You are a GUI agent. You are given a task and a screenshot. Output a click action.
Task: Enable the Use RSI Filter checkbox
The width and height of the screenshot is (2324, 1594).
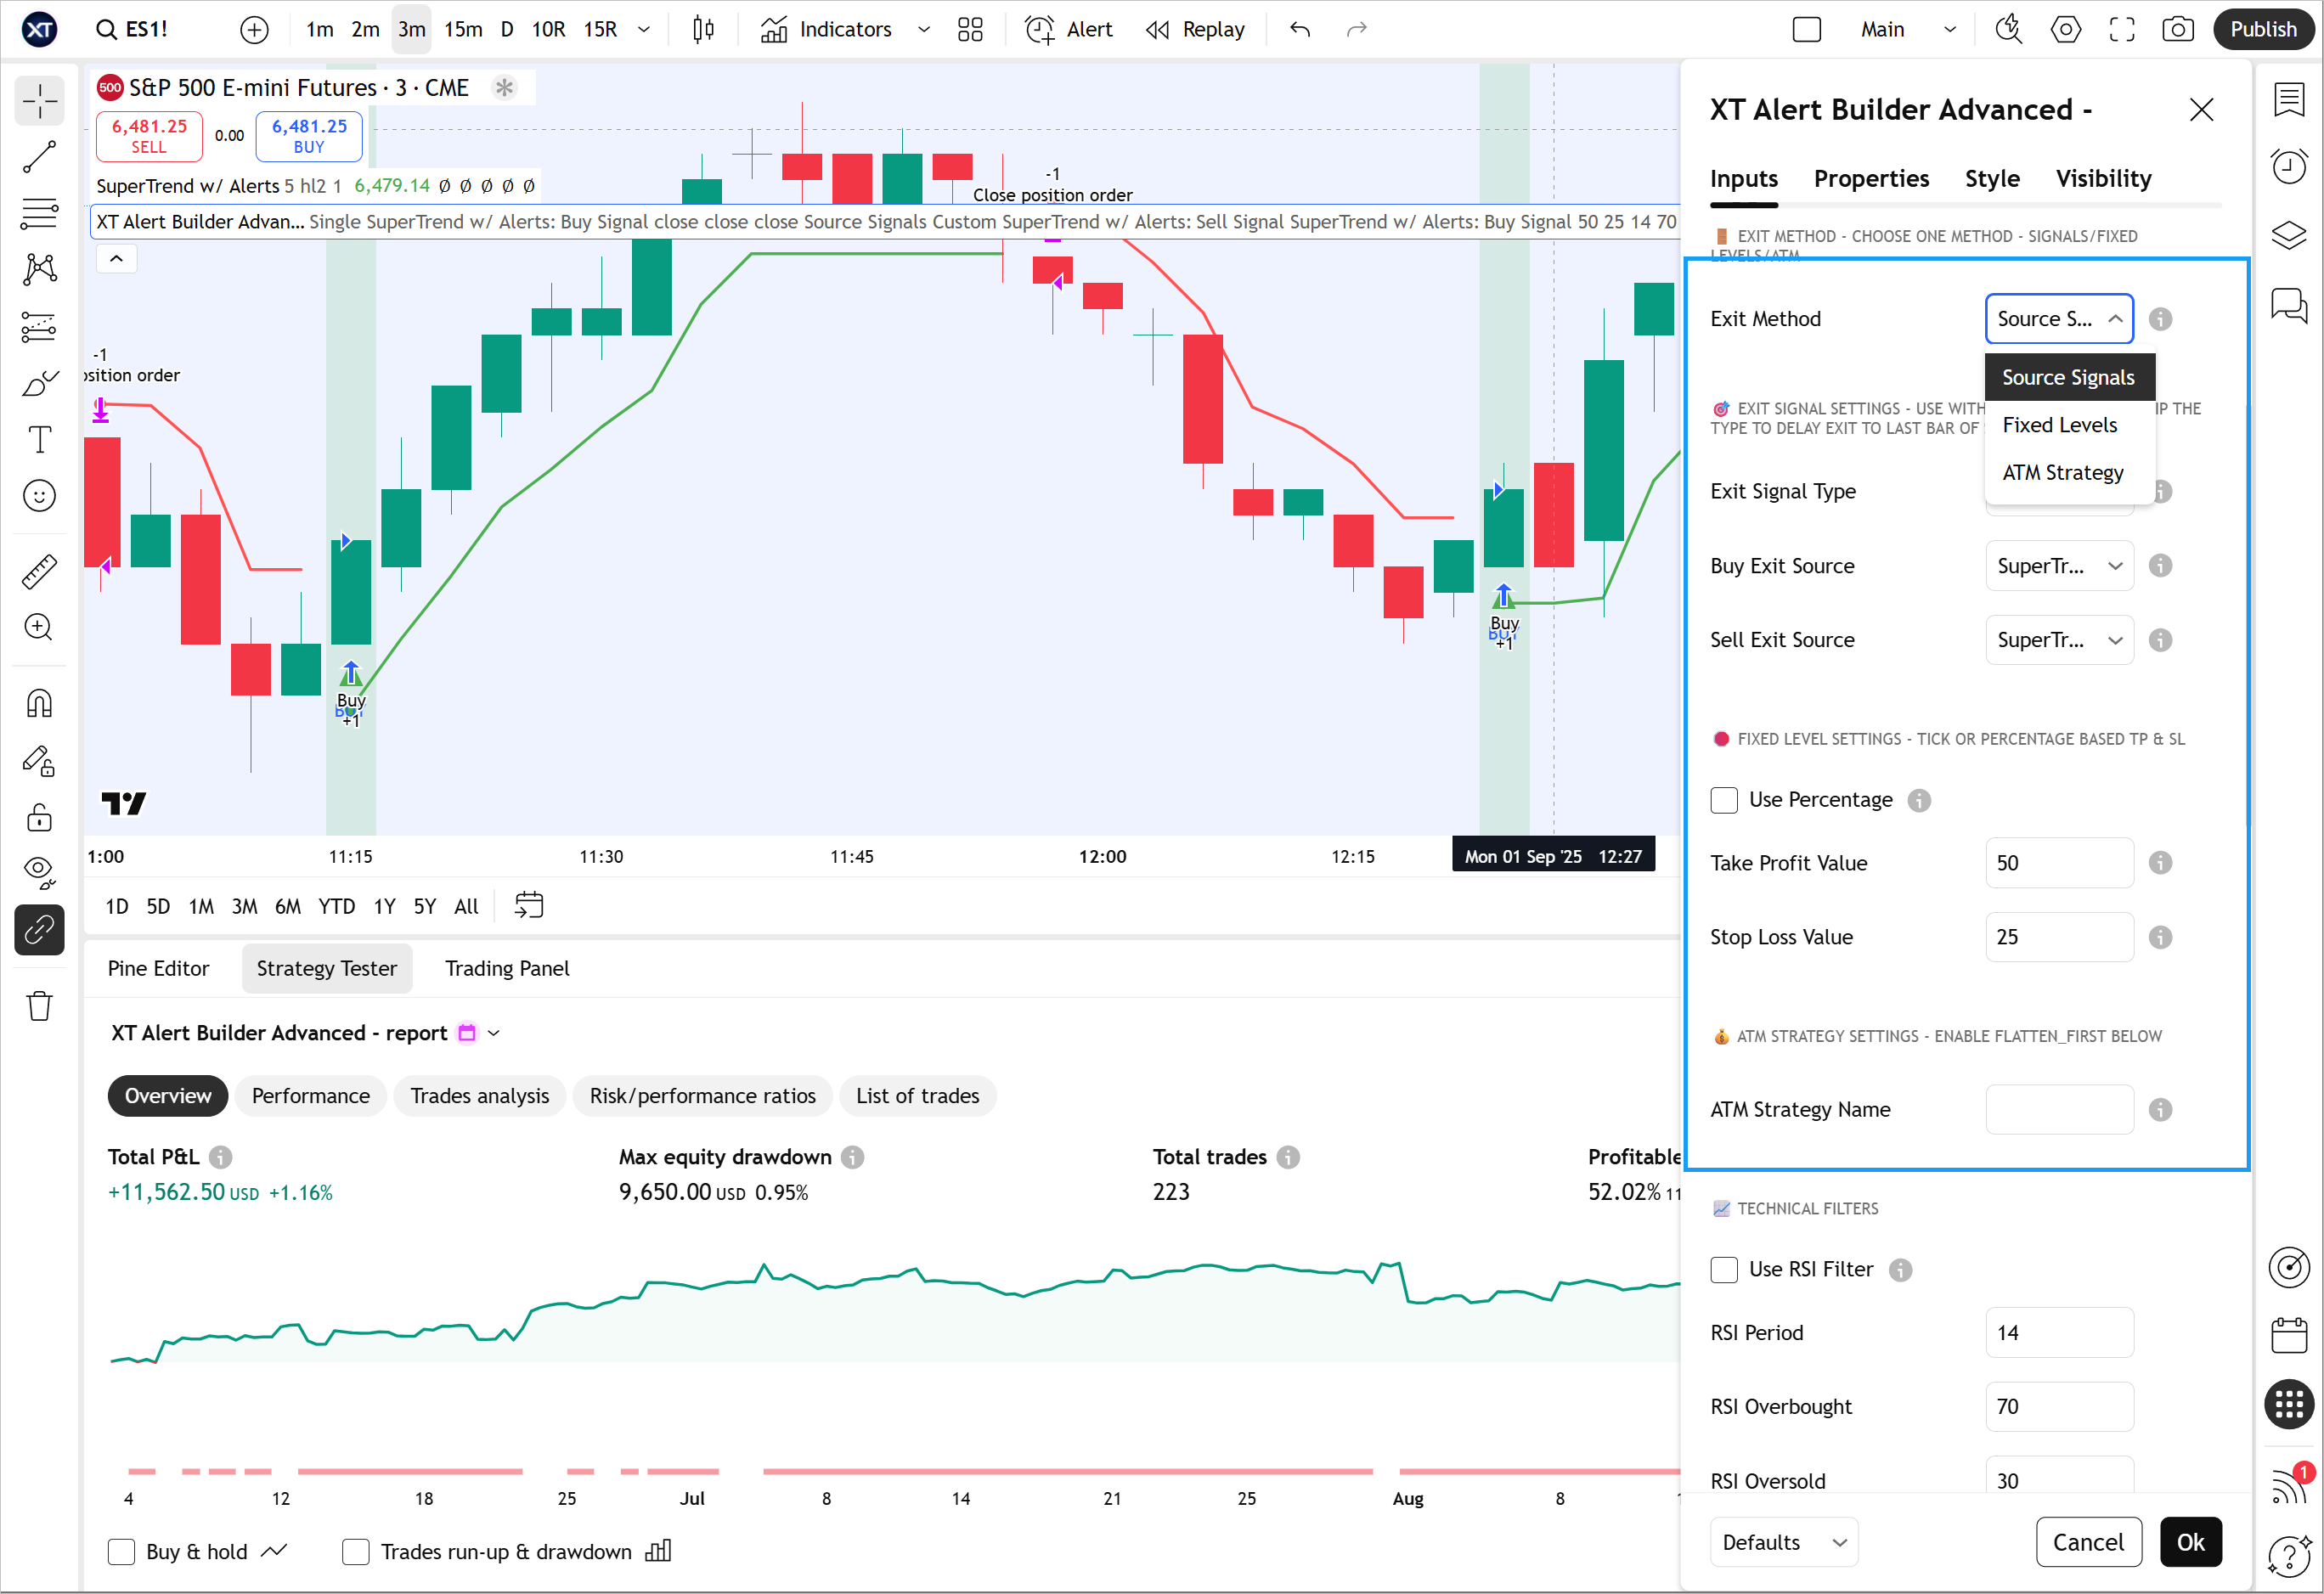1723,1269
